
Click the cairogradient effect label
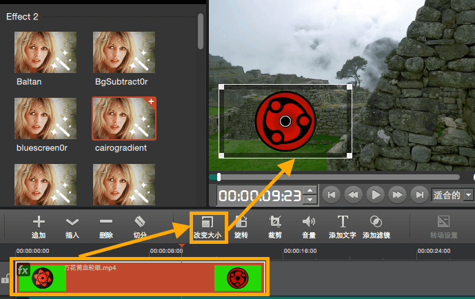click(121, 148)
